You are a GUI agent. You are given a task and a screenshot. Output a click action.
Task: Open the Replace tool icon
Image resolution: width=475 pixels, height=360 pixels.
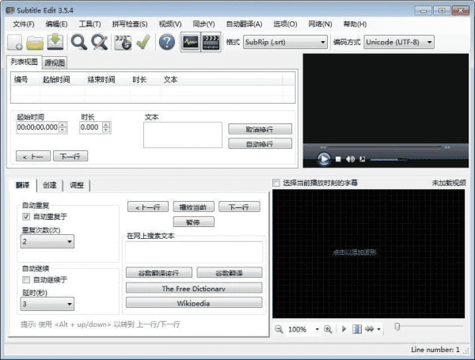tap(100, 43)
